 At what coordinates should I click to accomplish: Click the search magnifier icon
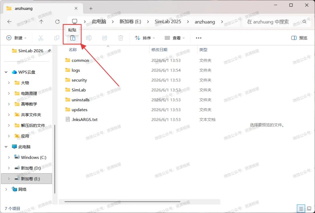304,22
